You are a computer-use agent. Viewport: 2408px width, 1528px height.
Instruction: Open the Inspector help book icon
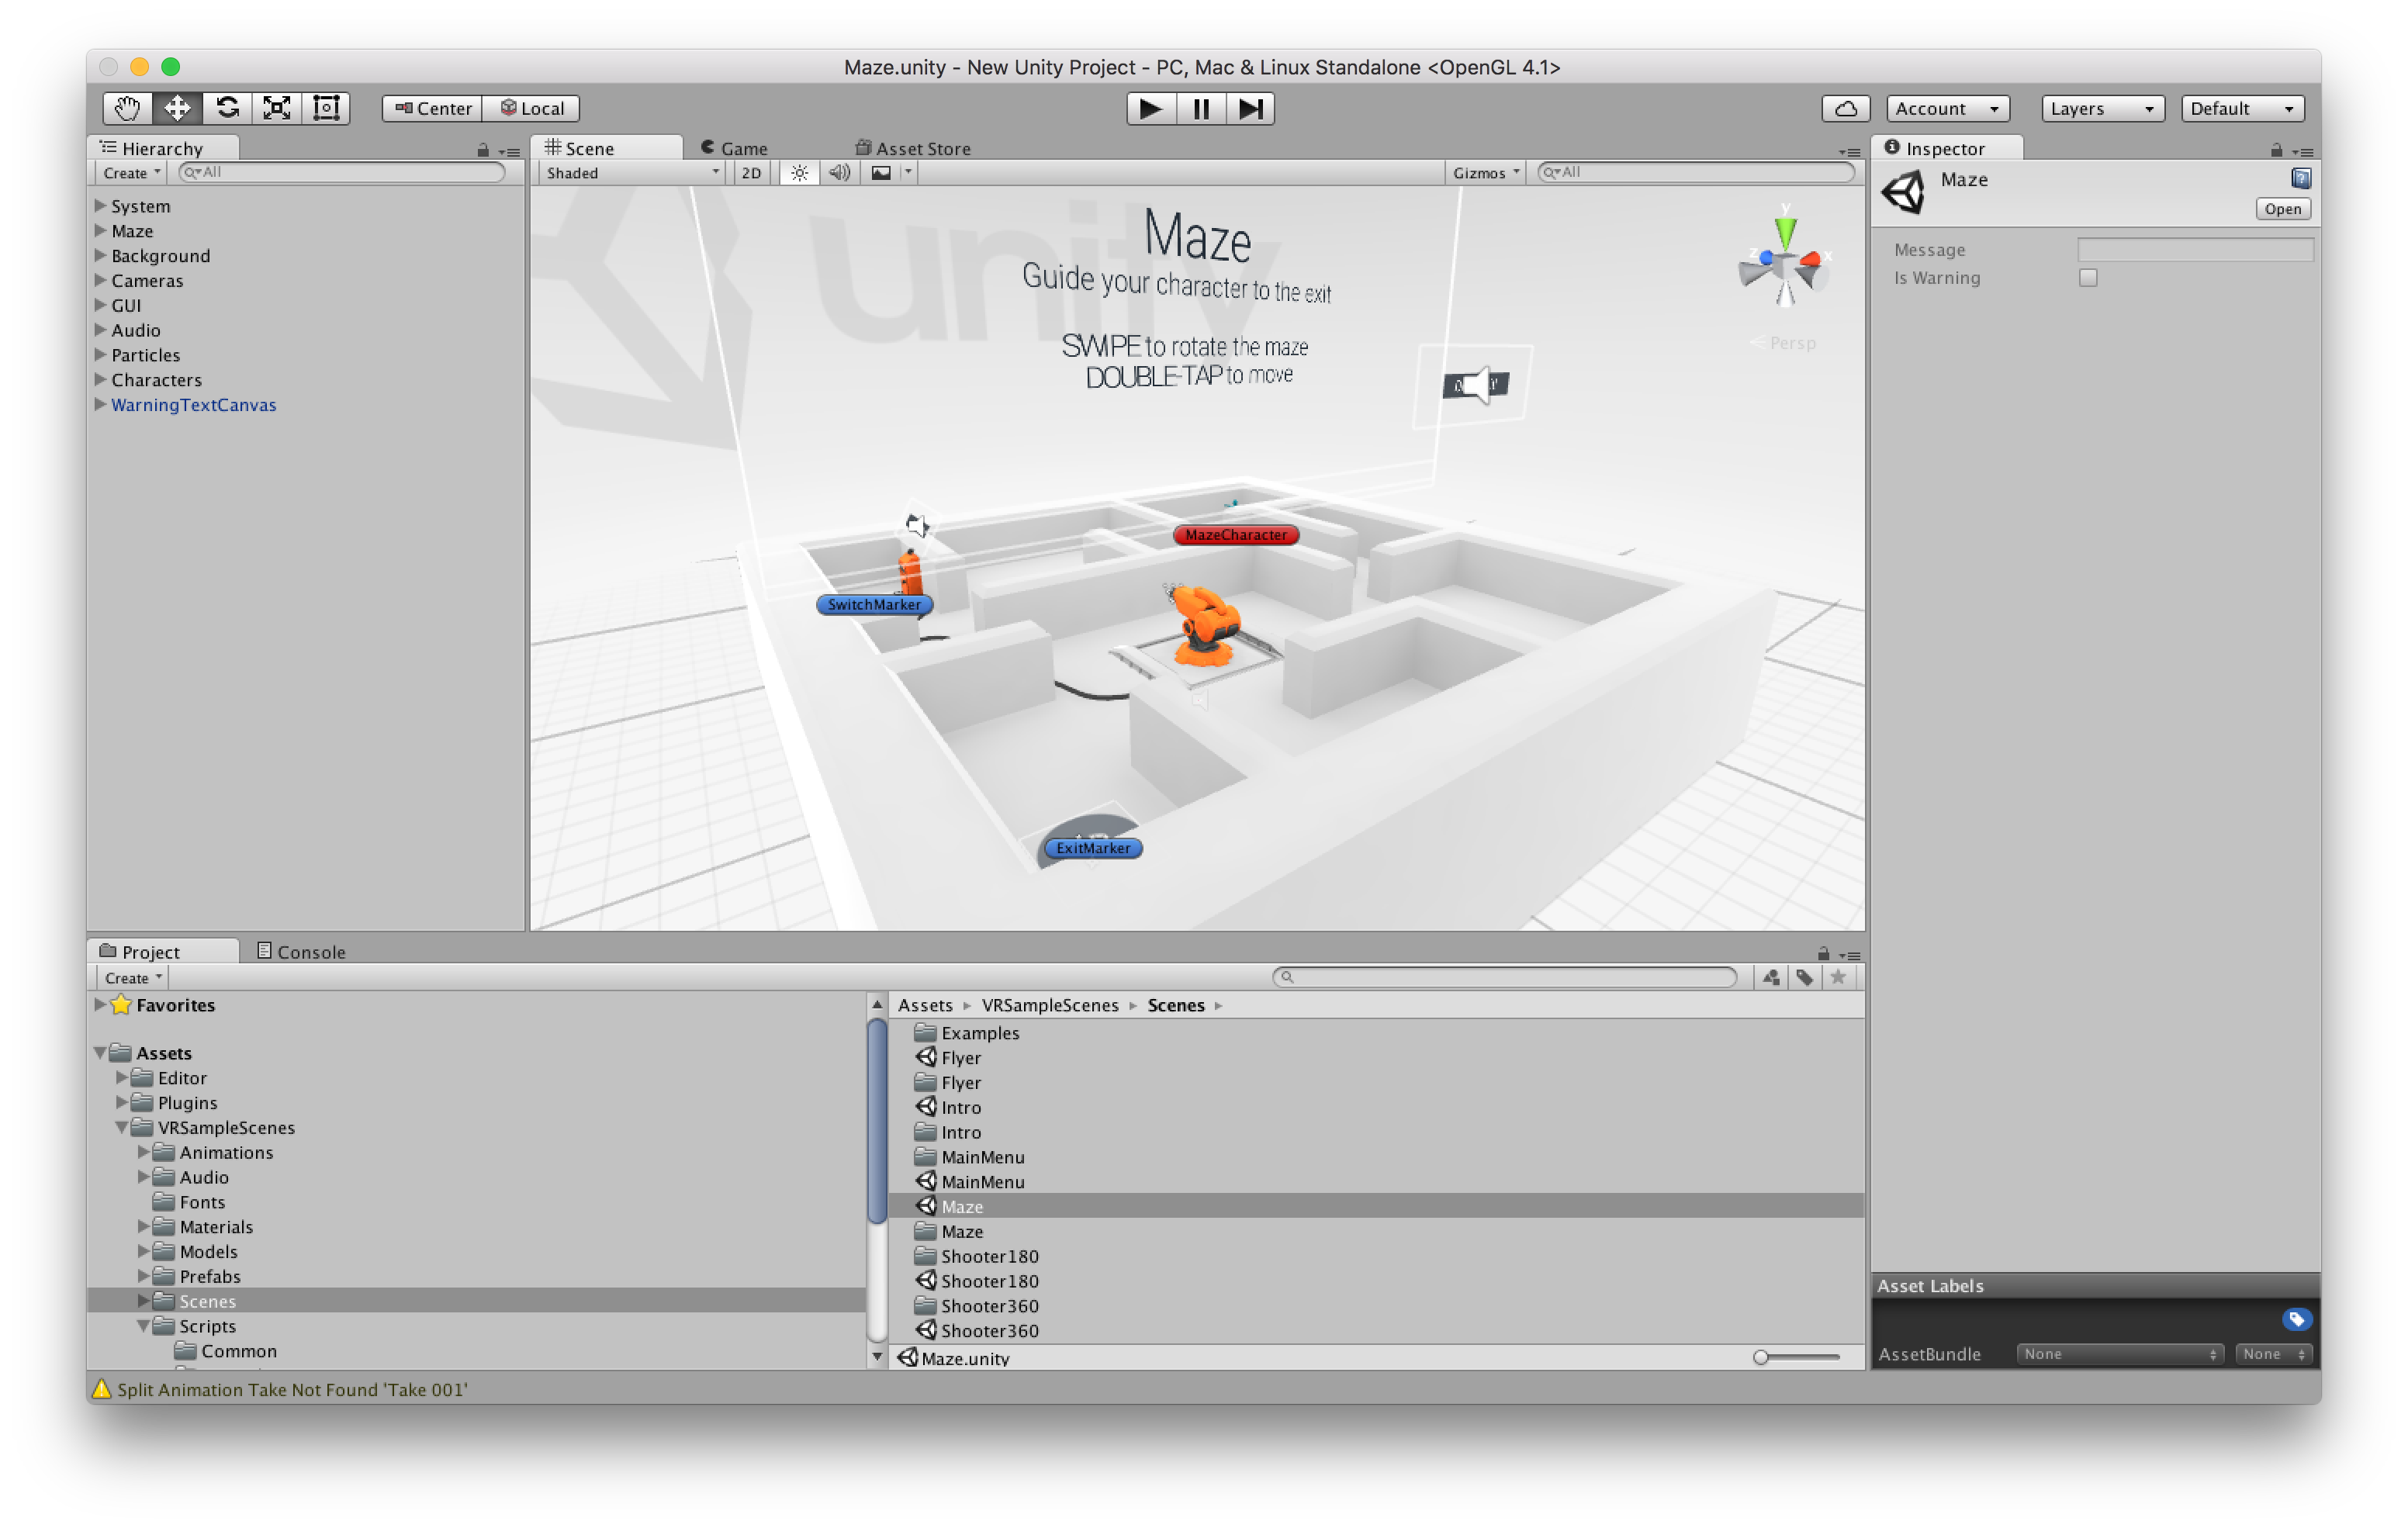[x=2300, y=178]
